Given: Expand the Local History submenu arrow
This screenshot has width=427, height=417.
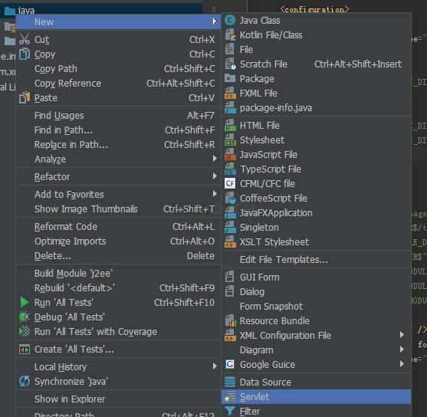Looking at the screenshot, I should 215,366.
